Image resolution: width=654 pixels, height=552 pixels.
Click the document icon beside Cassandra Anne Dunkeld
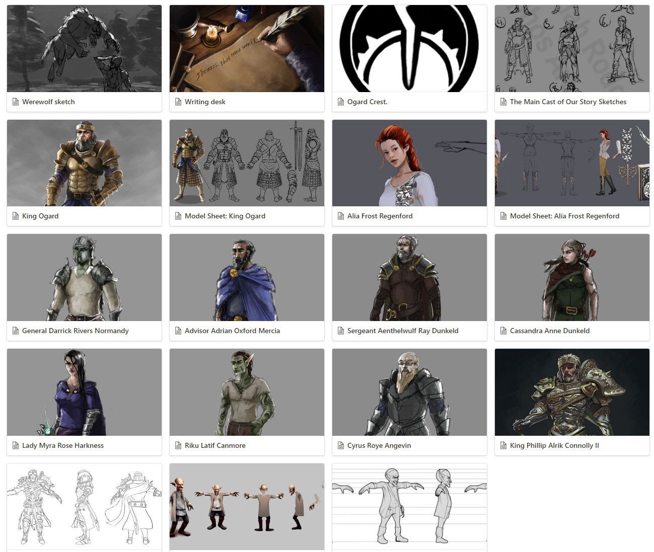(502, 331)
